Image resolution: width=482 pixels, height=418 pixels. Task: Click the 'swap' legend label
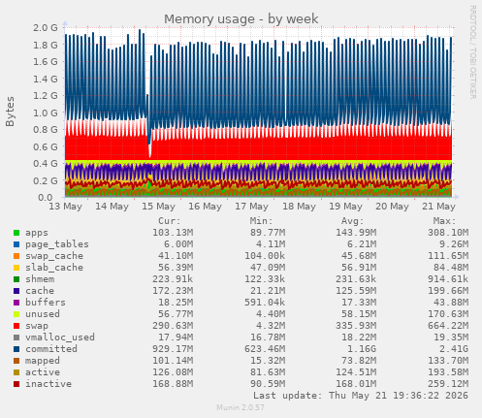37,326
